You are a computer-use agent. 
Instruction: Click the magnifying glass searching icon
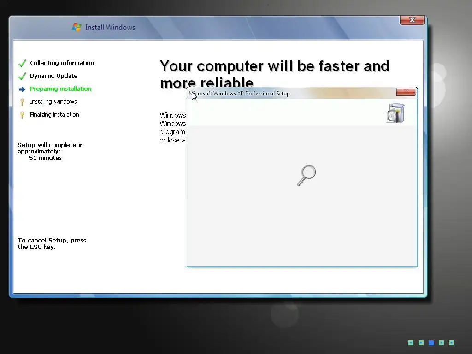[x=307, y=175]
